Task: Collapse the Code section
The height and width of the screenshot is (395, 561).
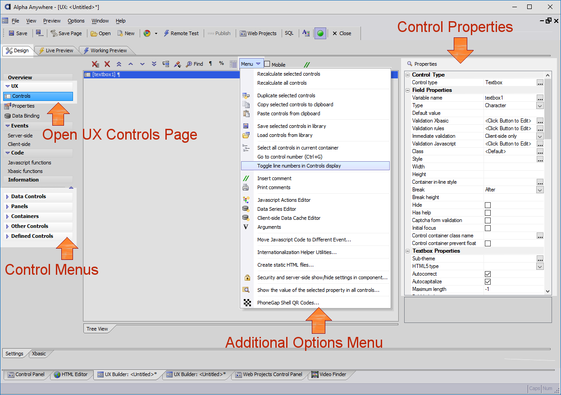Action: [x=8, y=153]
